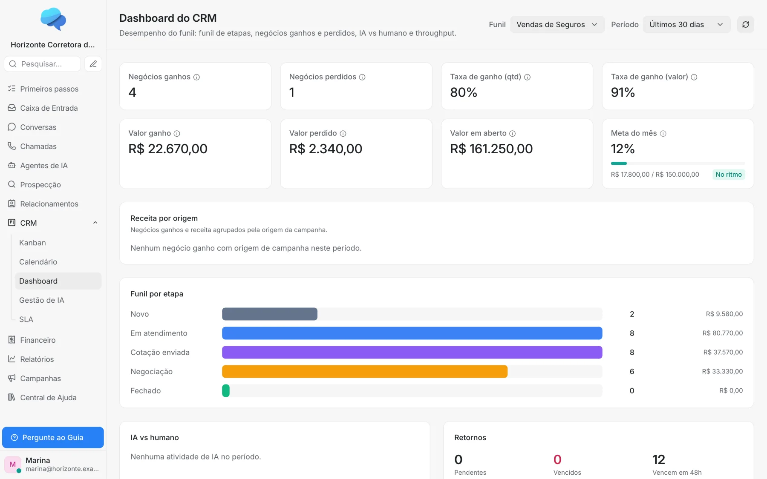Click the refresh dashboard icon button
This screenshot has height=479, width=767.
tap(745, 25)
